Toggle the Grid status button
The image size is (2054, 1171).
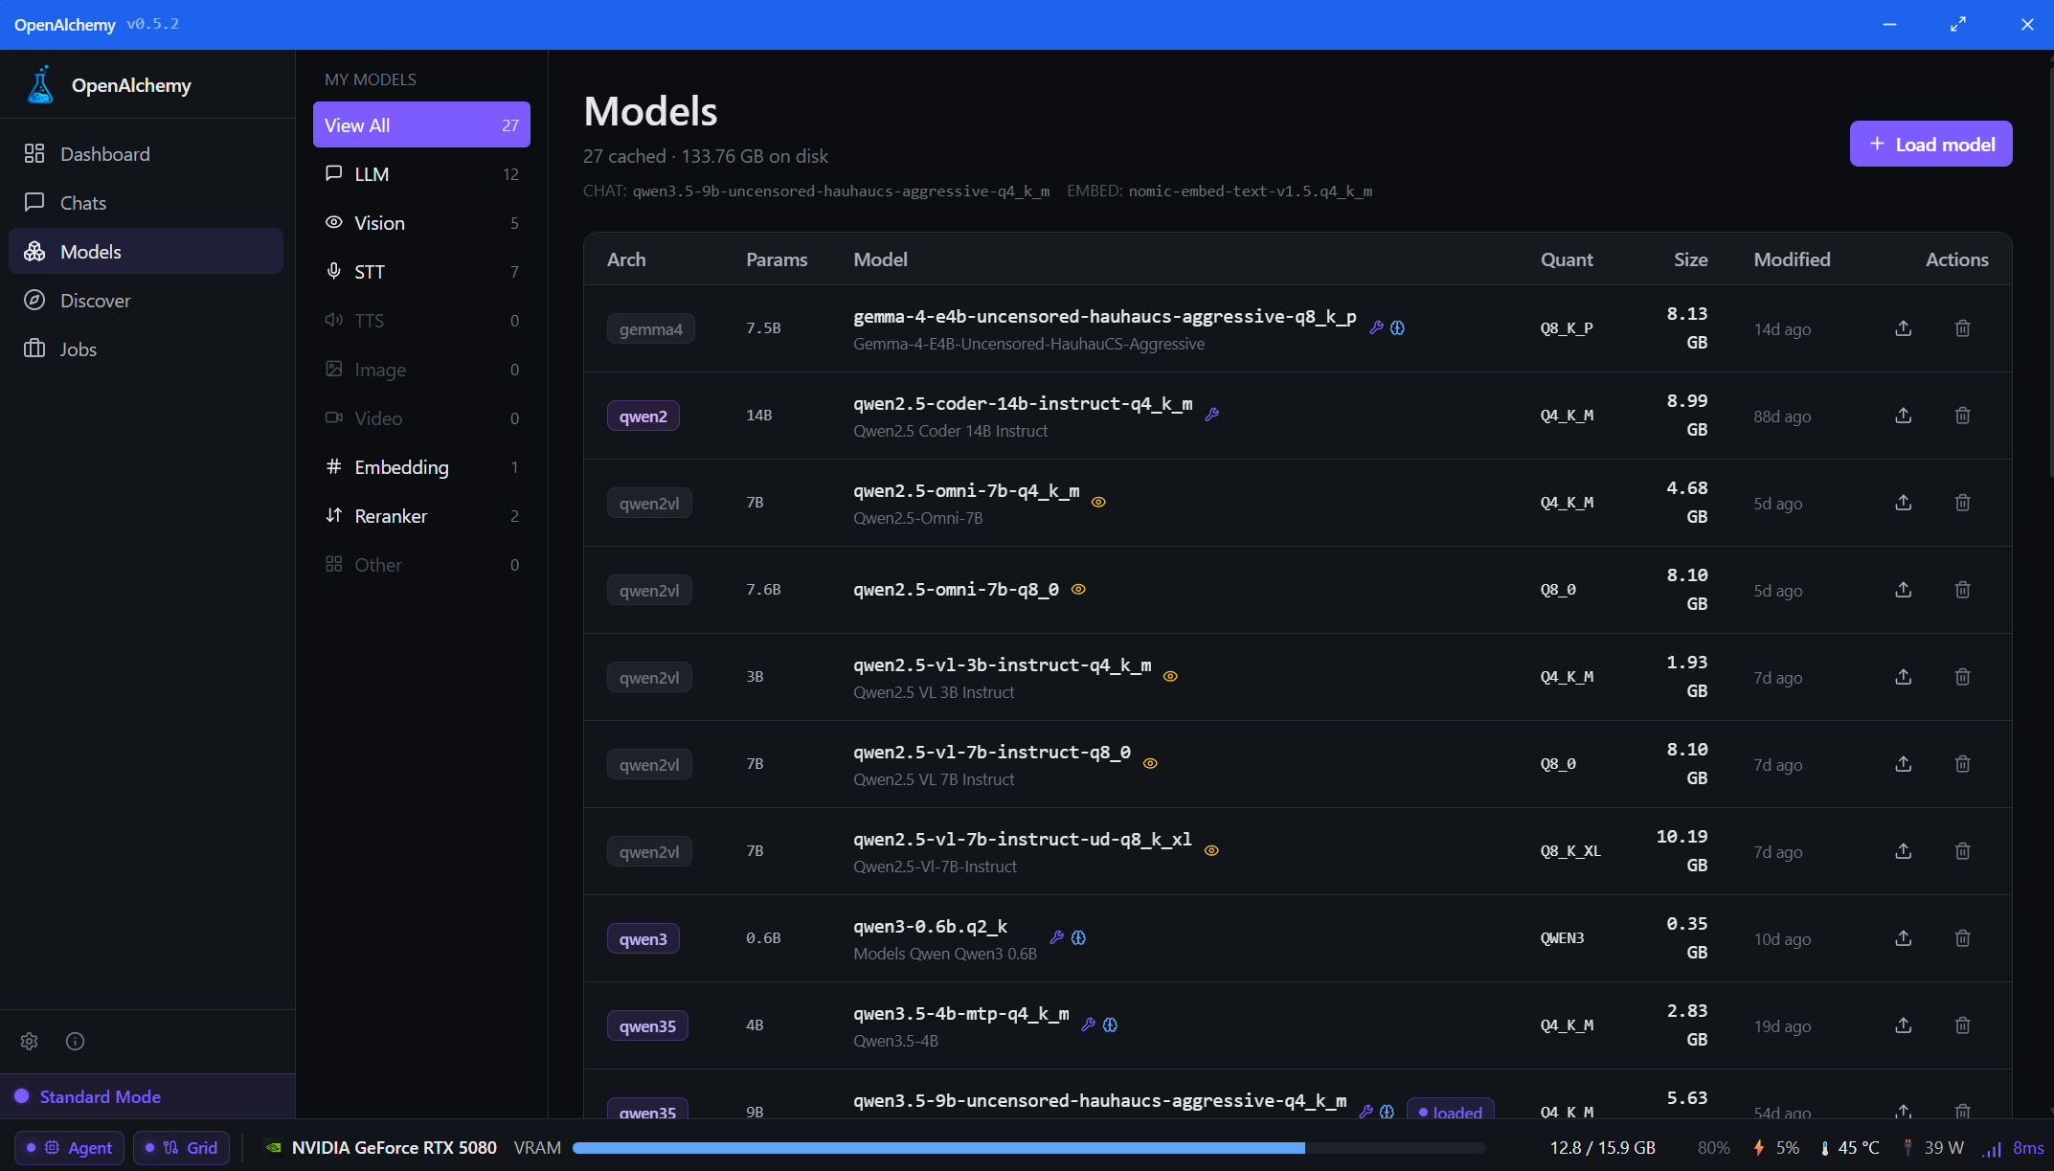click(181, 1148)
